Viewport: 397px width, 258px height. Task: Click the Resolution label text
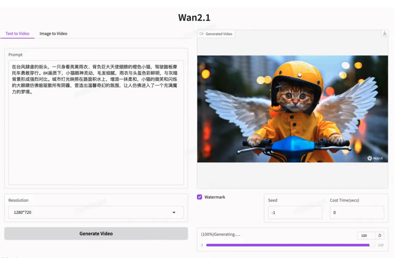[18, 200]
